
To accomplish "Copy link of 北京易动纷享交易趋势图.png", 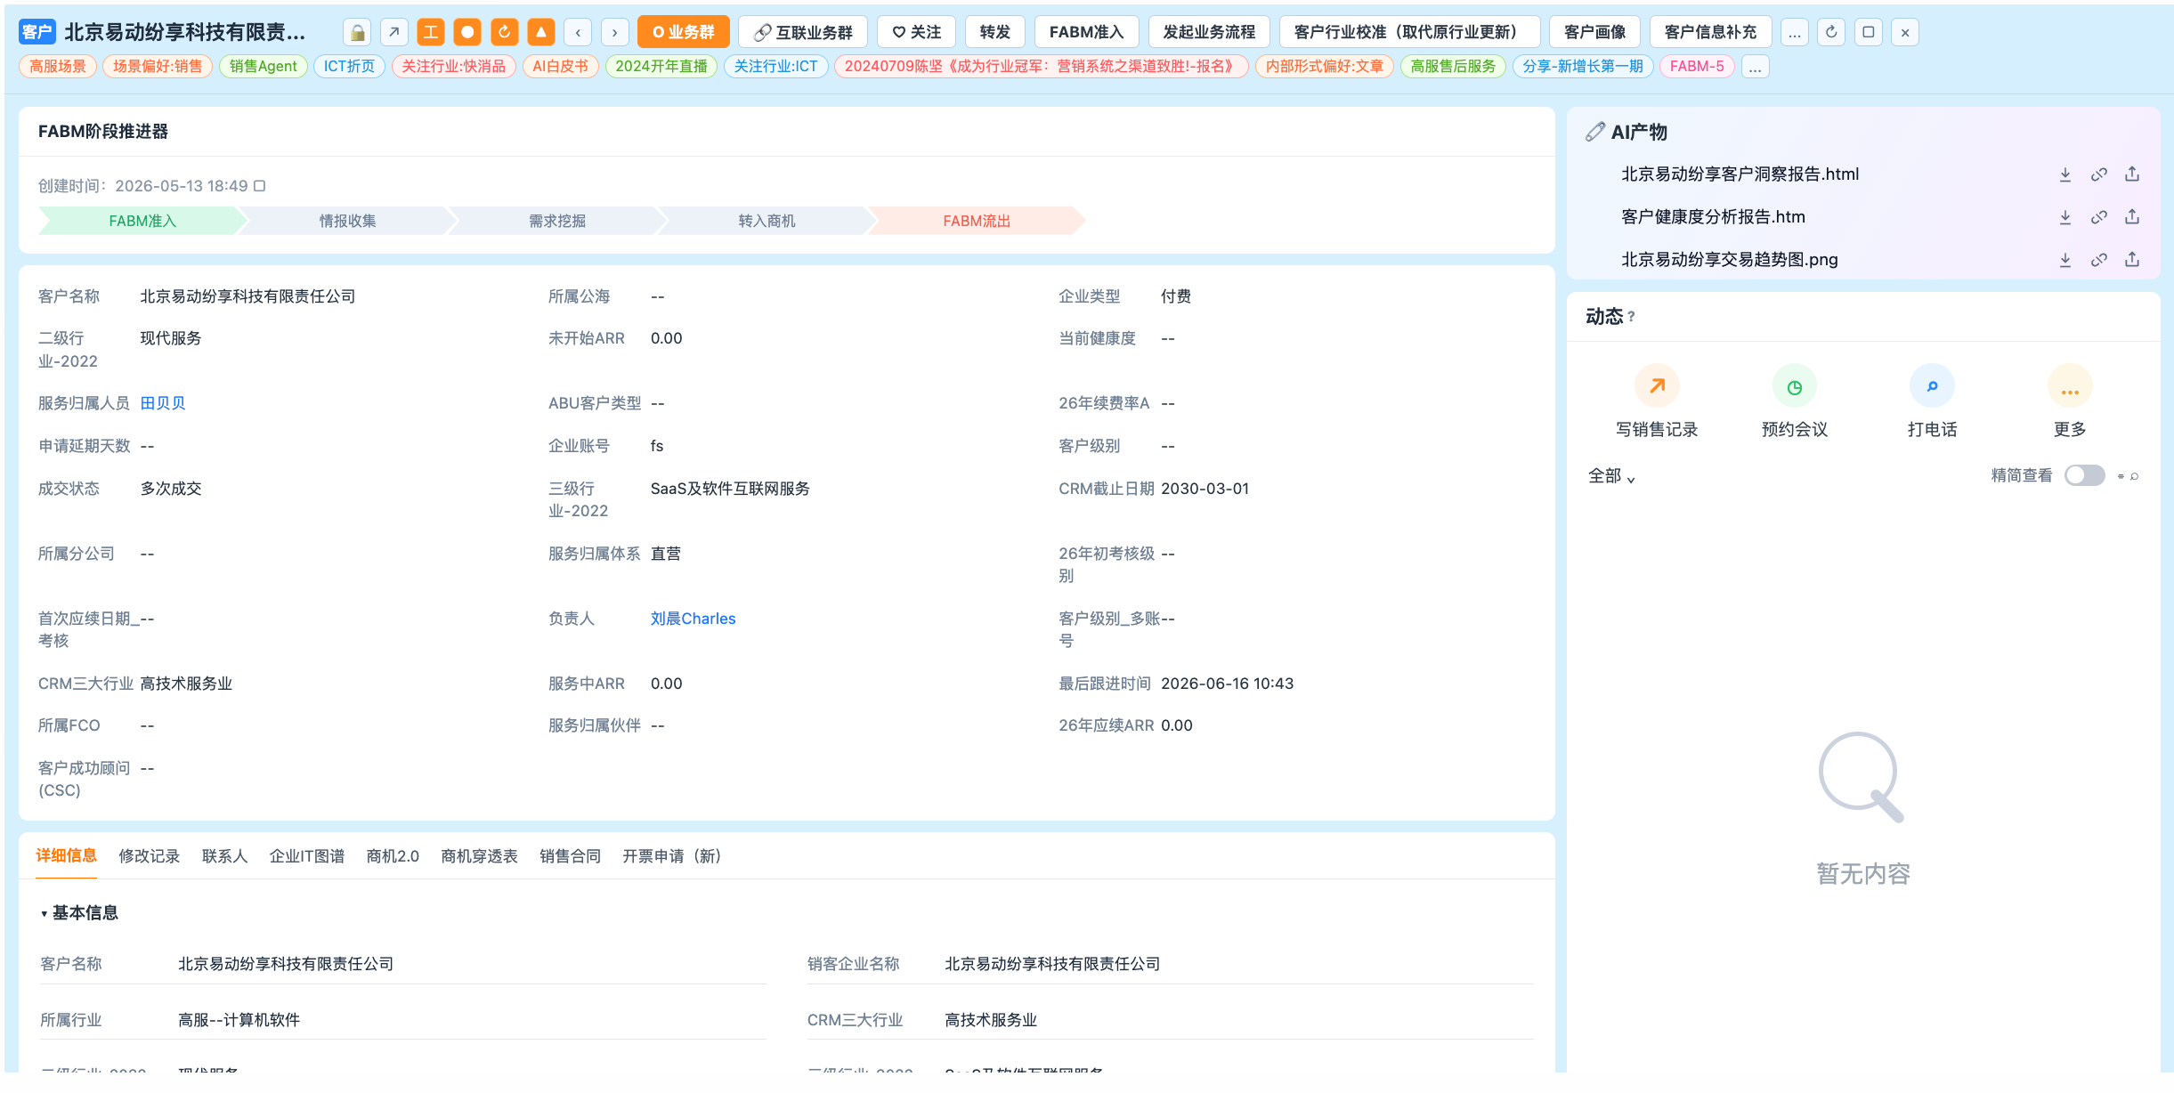I will point(2099,260).
